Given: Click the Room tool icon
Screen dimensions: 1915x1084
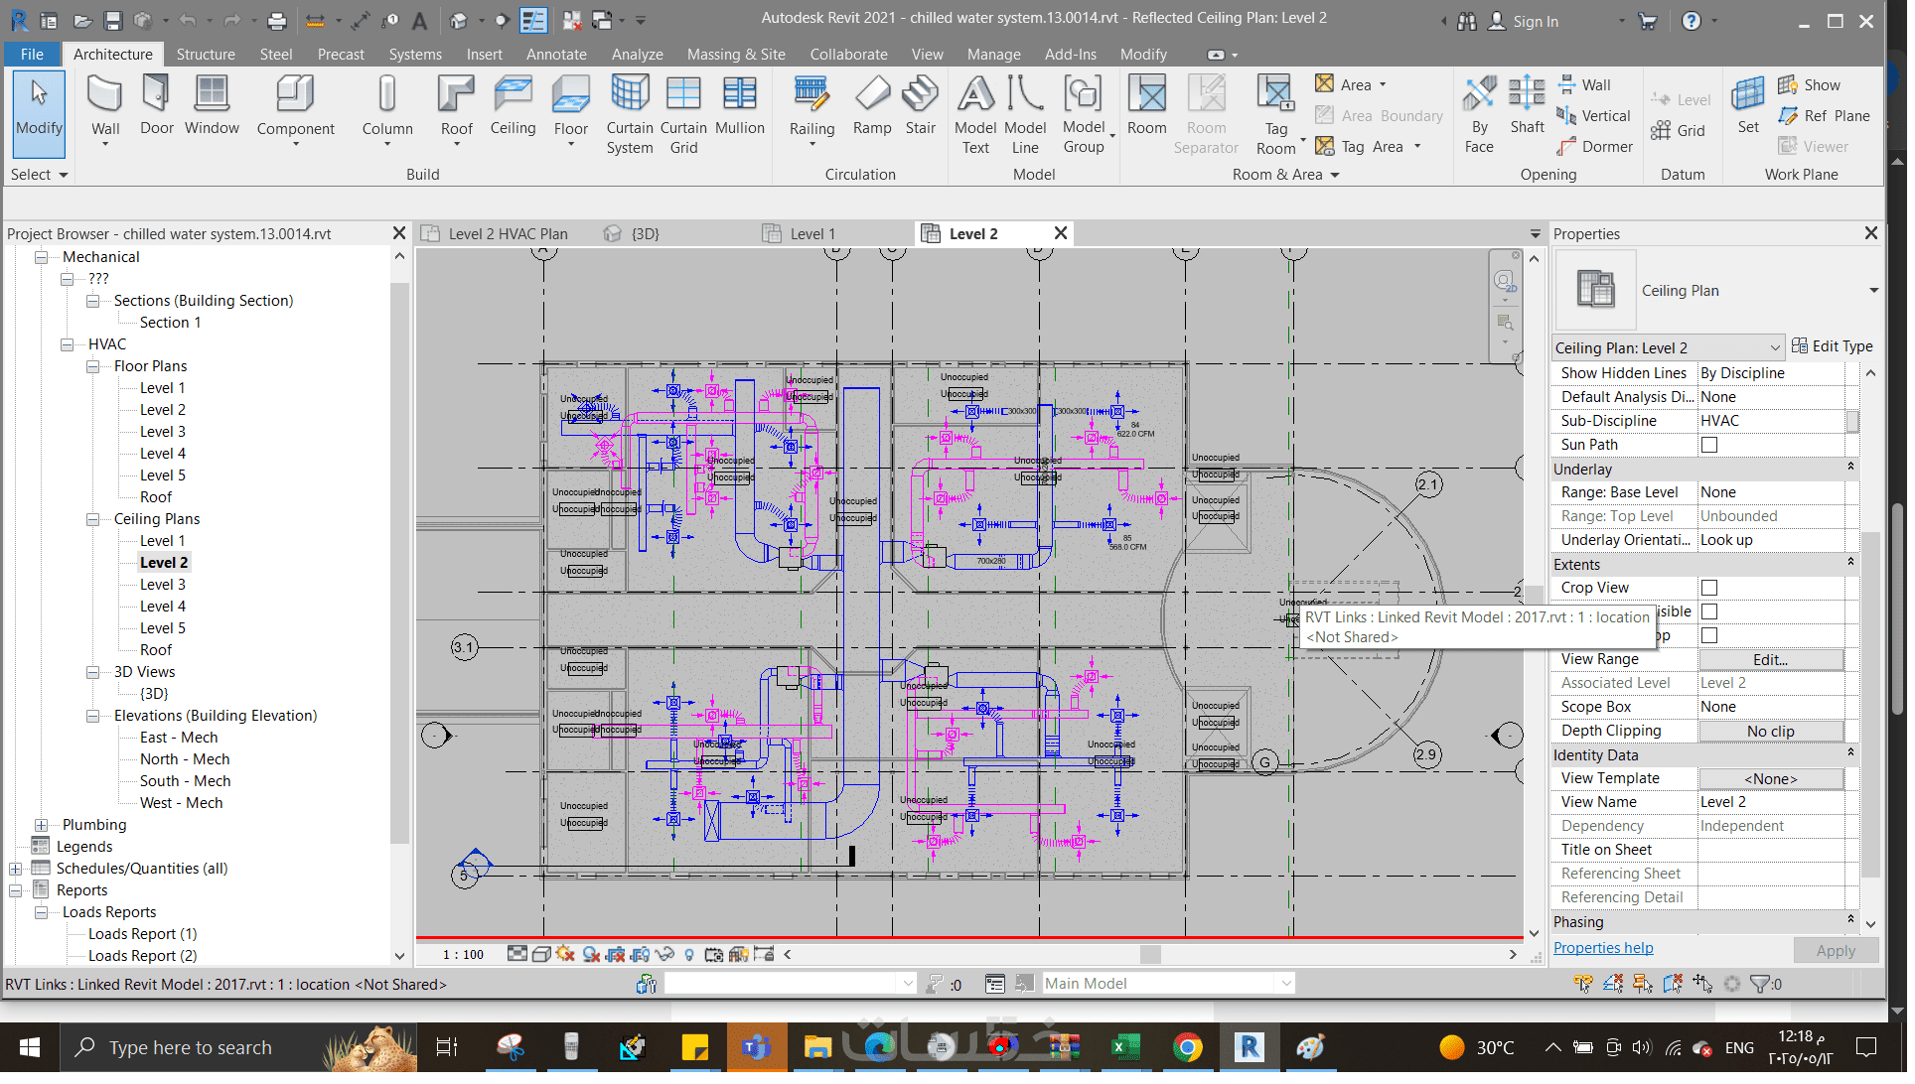Looking at the screenshot, I should 1147,95.
